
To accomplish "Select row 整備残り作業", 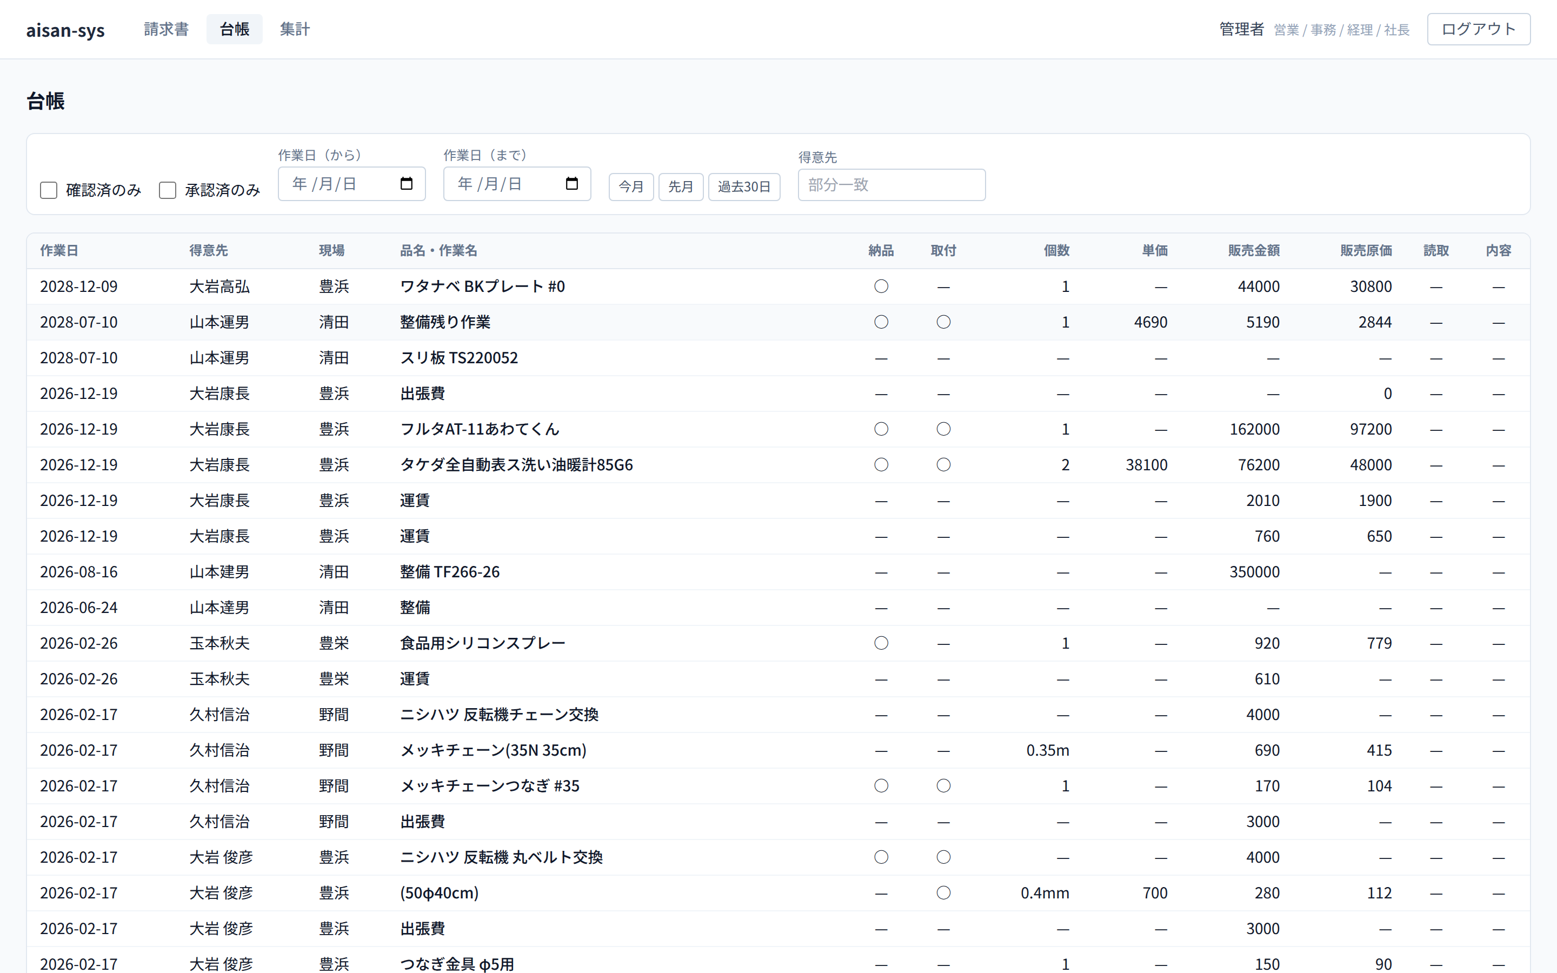I will pyautogui.click(x=778, y=322).
